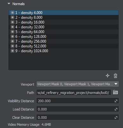
Task: Toggle checkbox for density 64.000 entry
Action: coord(12,32)
